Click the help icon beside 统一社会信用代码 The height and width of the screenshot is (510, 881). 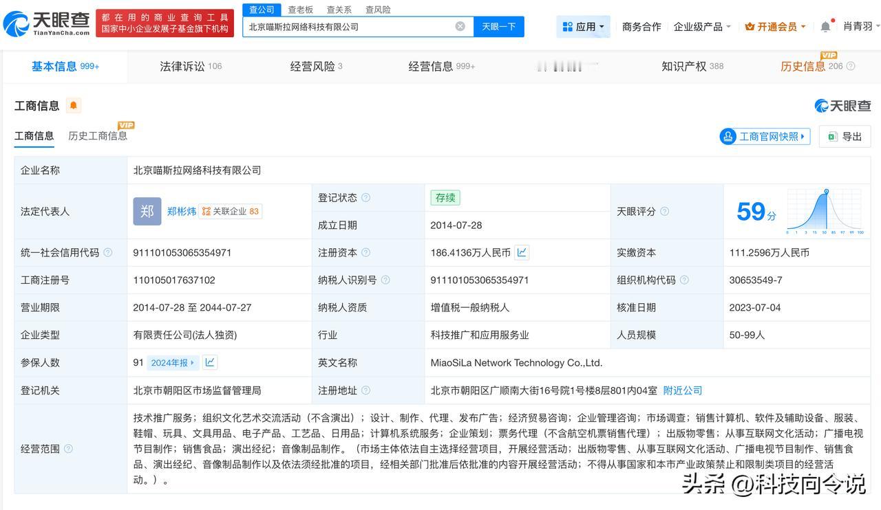(107, 253)
